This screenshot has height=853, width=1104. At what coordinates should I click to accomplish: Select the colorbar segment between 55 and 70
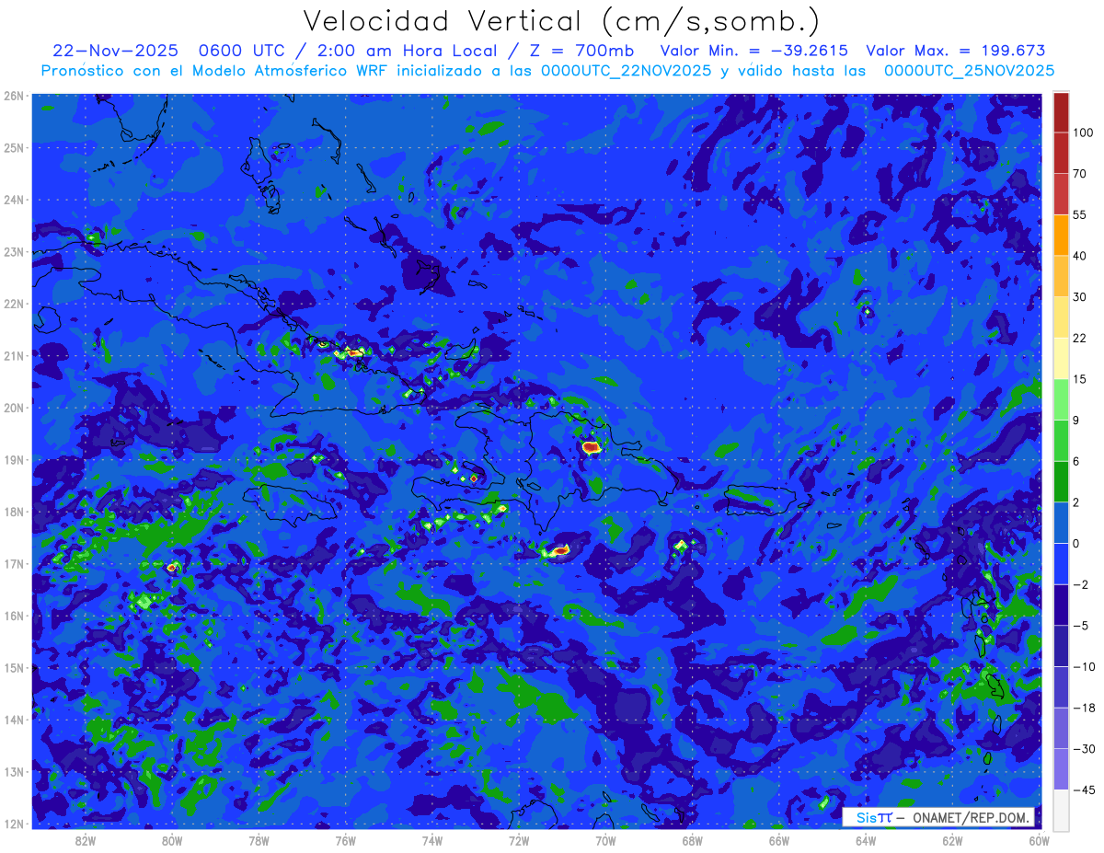coord(1061,193)
